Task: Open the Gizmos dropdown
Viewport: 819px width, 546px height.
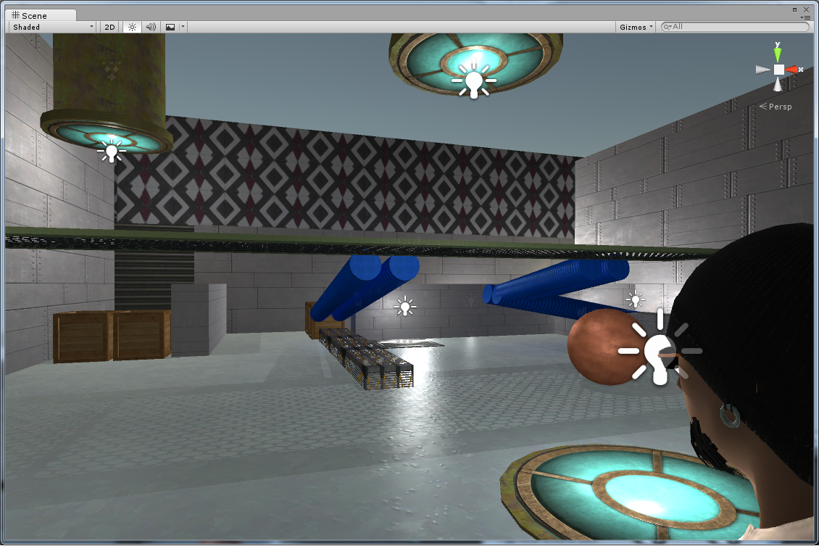Action: pyautogui.click(x=636, y=27)
